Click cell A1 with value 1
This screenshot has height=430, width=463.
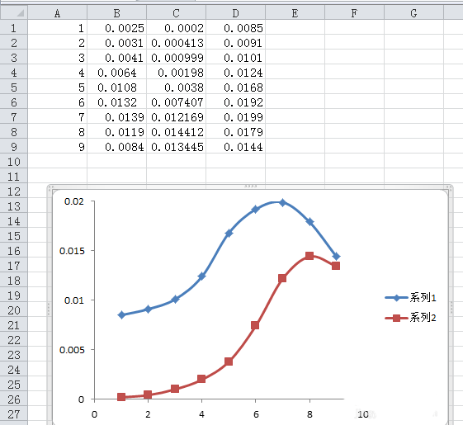(57, 27)
